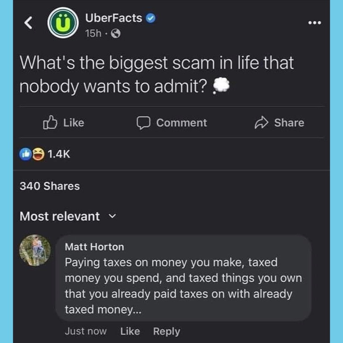The height and width of the screenshot is (343, 343).
Task: Open the three-dot post options menu
Action: [x=314, y=23]
